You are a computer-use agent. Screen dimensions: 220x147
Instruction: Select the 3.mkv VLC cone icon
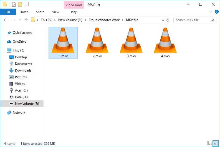point(131,40)
